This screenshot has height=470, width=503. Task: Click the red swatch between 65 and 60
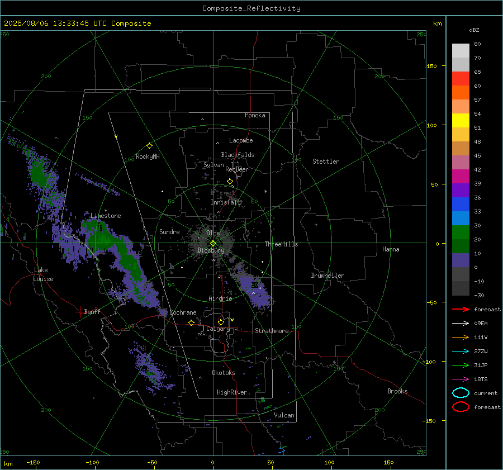click(461, 78)
